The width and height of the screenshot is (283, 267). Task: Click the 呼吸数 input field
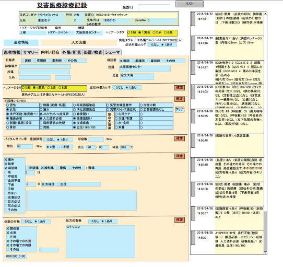tap(96, 140)
